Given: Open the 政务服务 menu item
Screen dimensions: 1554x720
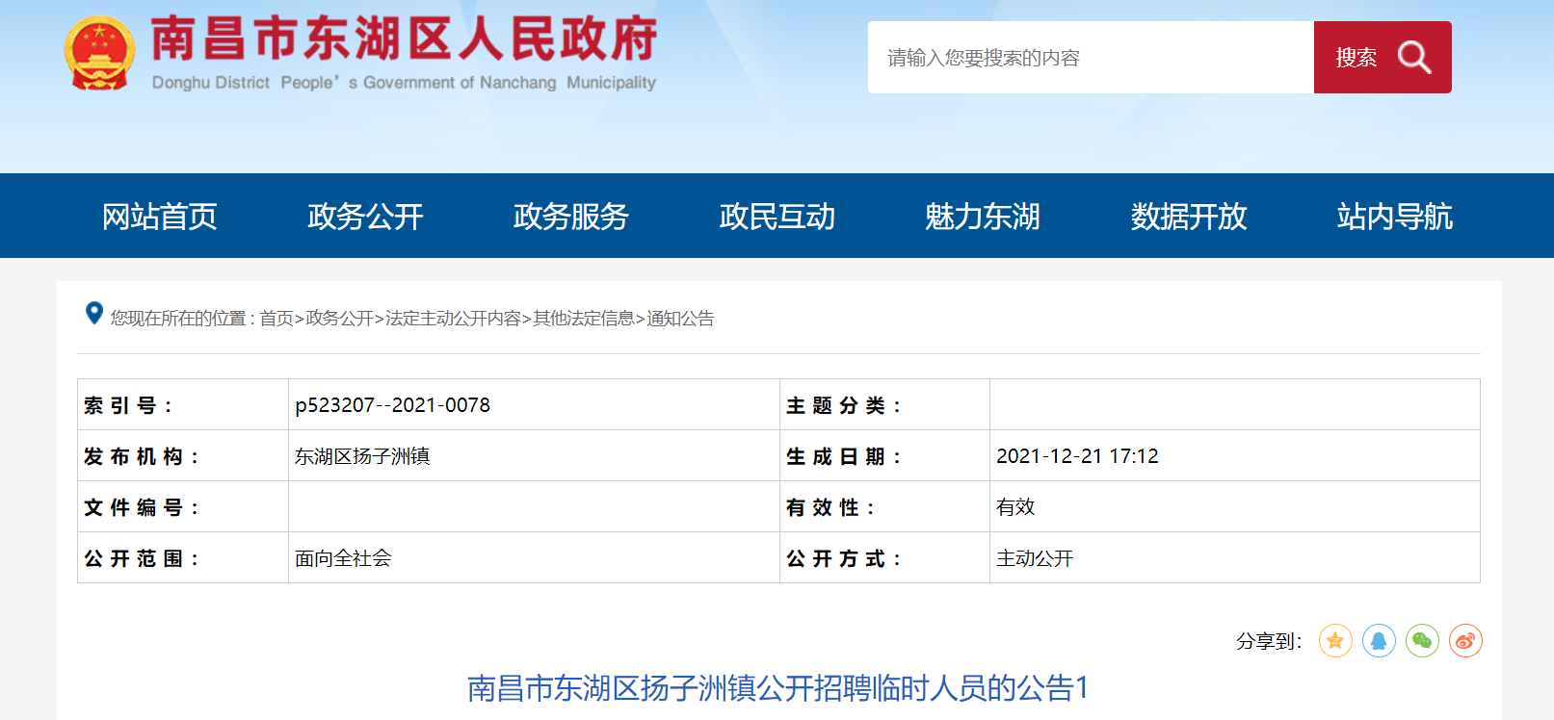Looking at the screenshot, I should 571,217.
